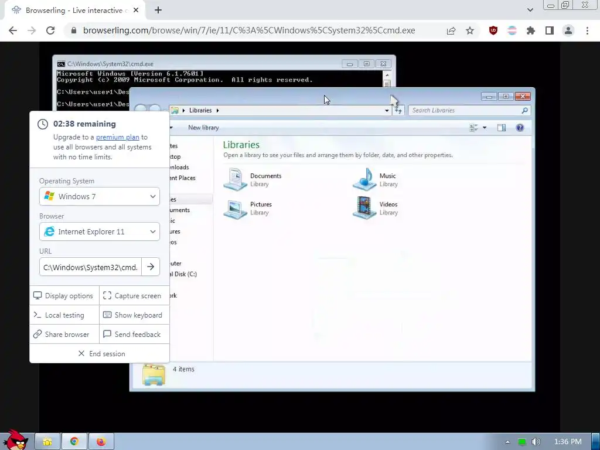Show hidden system tray icons
600x450 pixels.
(507, 442)
